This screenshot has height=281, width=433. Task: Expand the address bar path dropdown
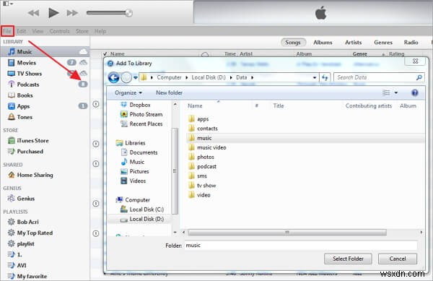tap(315, 77)
